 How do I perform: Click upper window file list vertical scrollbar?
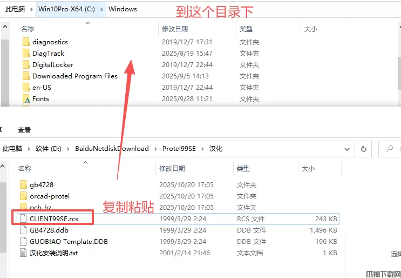(399, 73)
